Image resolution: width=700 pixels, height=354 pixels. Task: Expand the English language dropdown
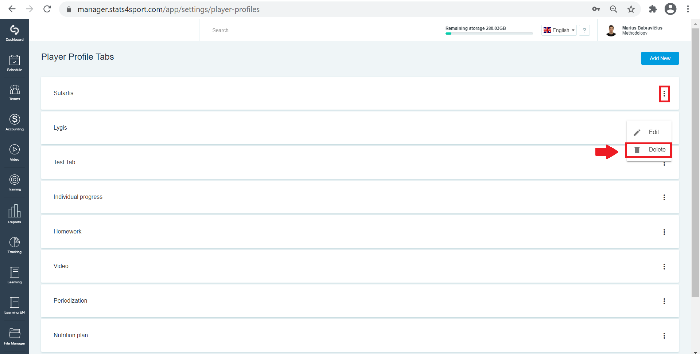559,30
